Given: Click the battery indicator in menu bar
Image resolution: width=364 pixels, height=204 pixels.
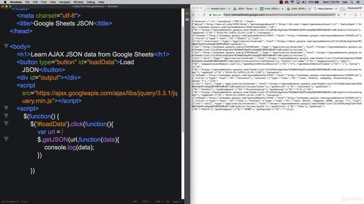Looking at the screenshot, I should pyautogui.click(x=313, y=2).
